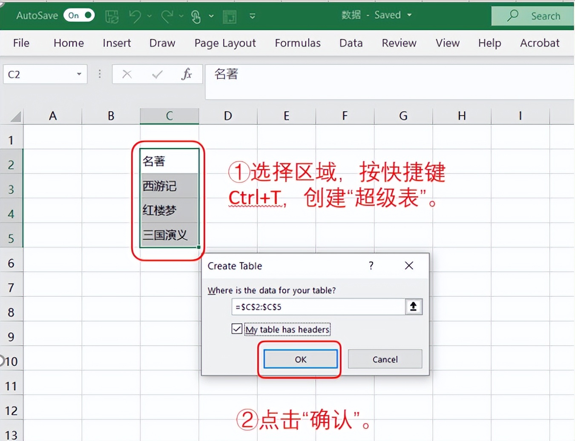This screenshot has width=575, height=441.
Task: Switch to the Review tab
Action: point(399,43)
